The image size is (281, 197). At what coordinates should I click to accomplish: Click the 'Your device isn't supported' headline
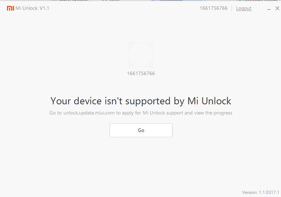tap(141, 101)
